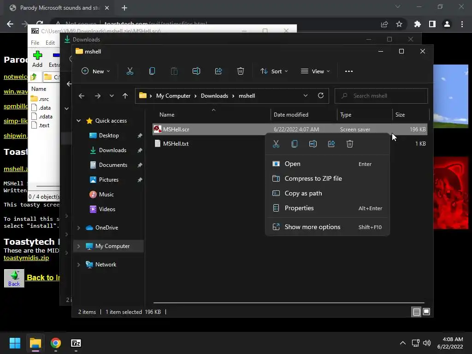Click Add button in 7-Zip window
Viewport: 472px width, 354px height.
[x=37, y=59]
